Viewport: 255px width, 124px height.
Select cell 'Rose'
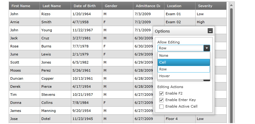(x=24, y=46)
